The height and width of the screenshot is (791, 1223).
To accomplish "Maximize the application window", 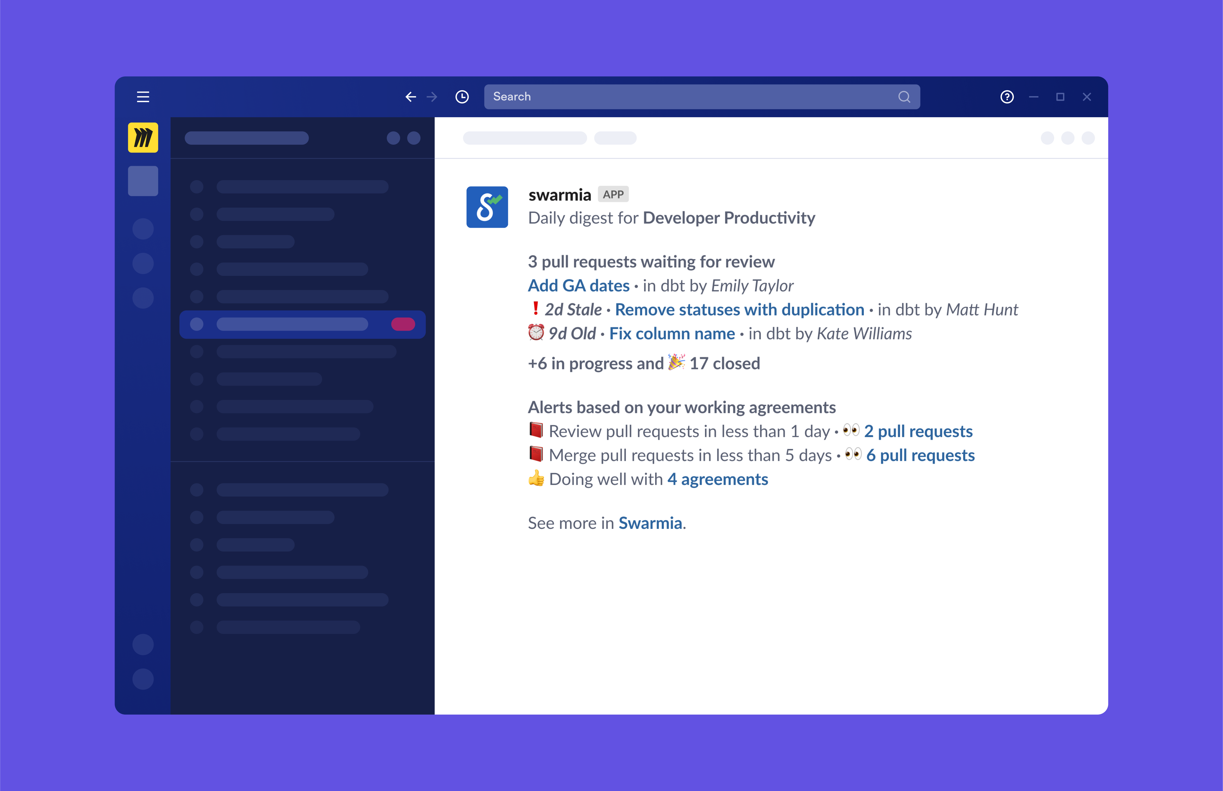I will 1060,97.
